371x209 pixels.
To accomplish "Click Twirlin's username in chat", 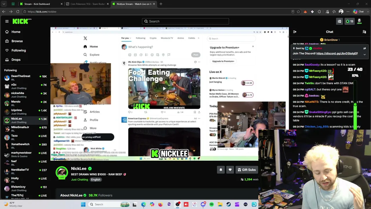I will 309,83.
